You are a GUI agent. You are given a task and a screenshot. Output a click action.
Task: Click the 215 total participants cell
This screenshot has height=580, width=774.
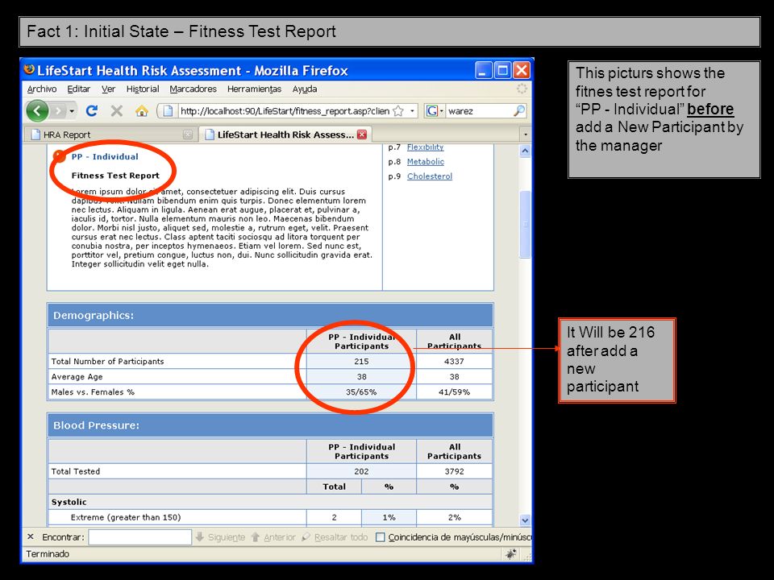361,361
